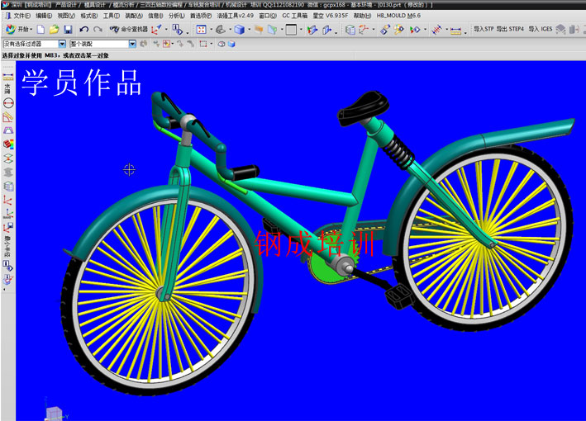Image resolution: width=586 pixels, height=421 pixels.
Task: Click the Open folder icon
Action: [53, 30]
